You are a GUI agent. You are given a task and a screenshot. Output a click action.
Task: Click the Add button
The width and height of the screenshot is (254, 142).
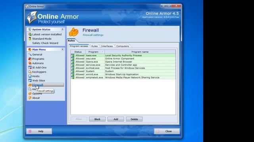coord(116,119)
